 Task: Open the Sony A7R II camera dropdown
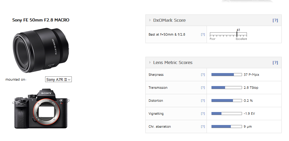click(58, 79)
